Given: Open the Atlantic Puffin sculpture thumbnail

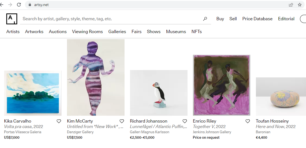Looking at the screenshot, I should (x=159, y=93).
